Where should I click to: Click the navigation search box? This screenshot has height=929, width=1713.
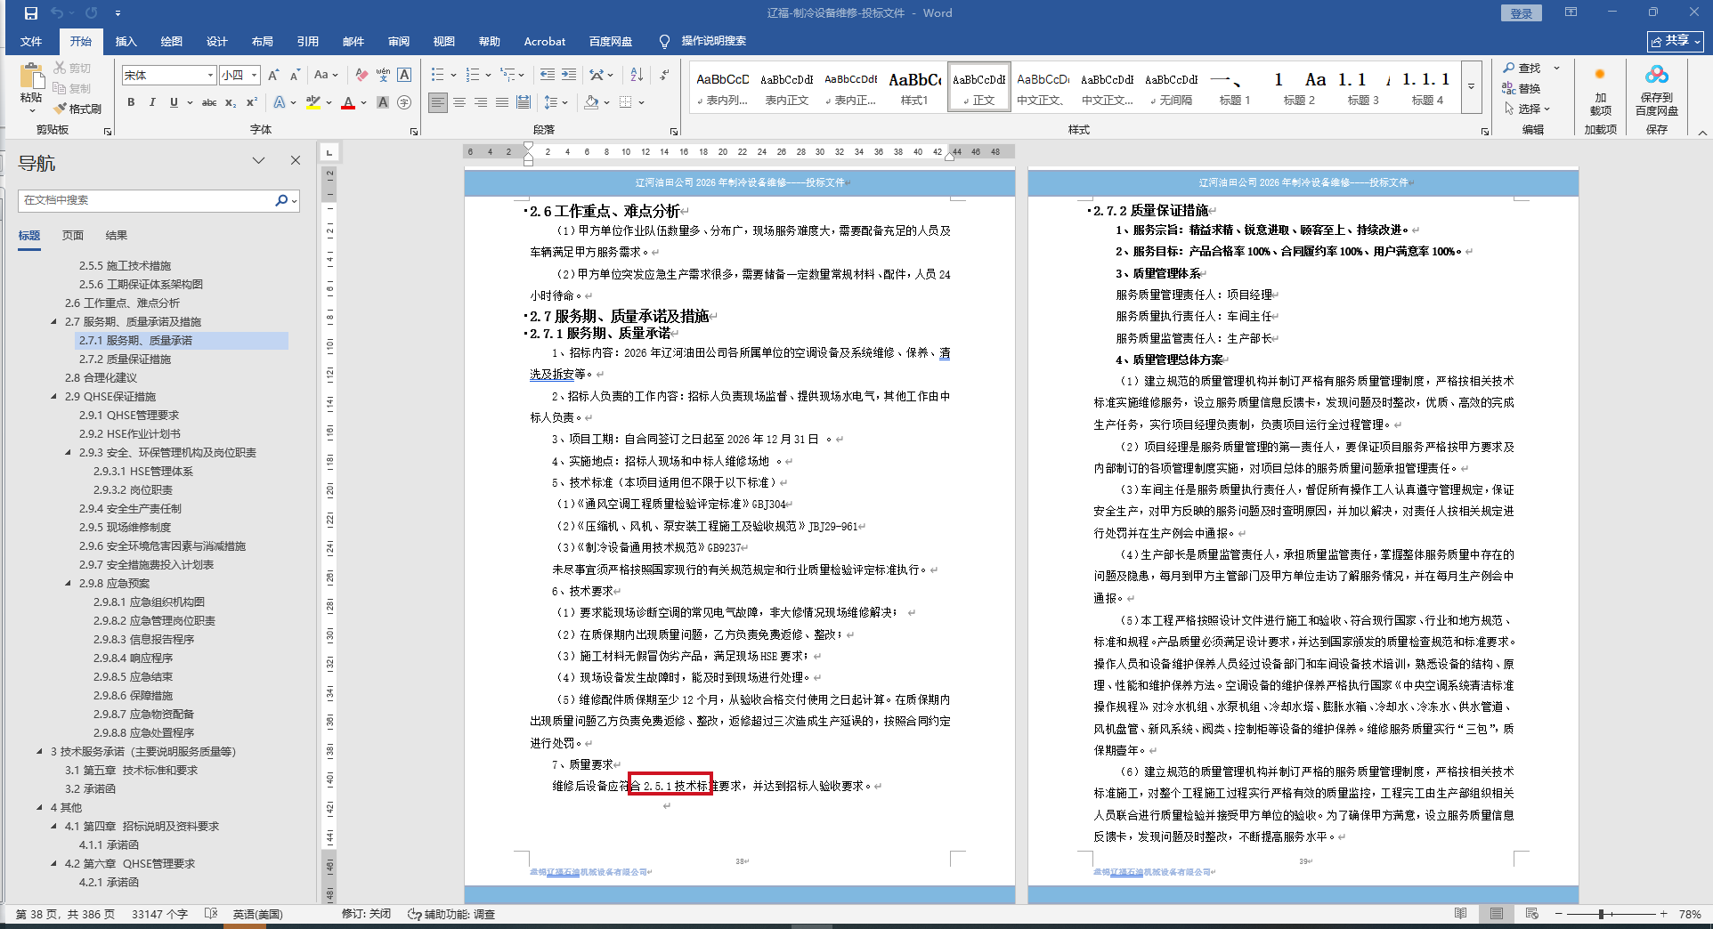point(147,200)
